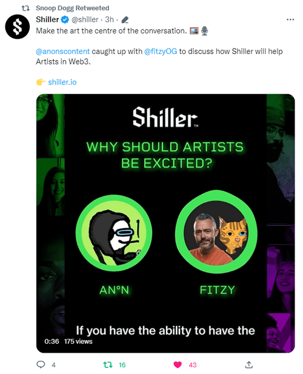Open the share upload icon
The width and height of the screenshot is (303, 374).
248,364
